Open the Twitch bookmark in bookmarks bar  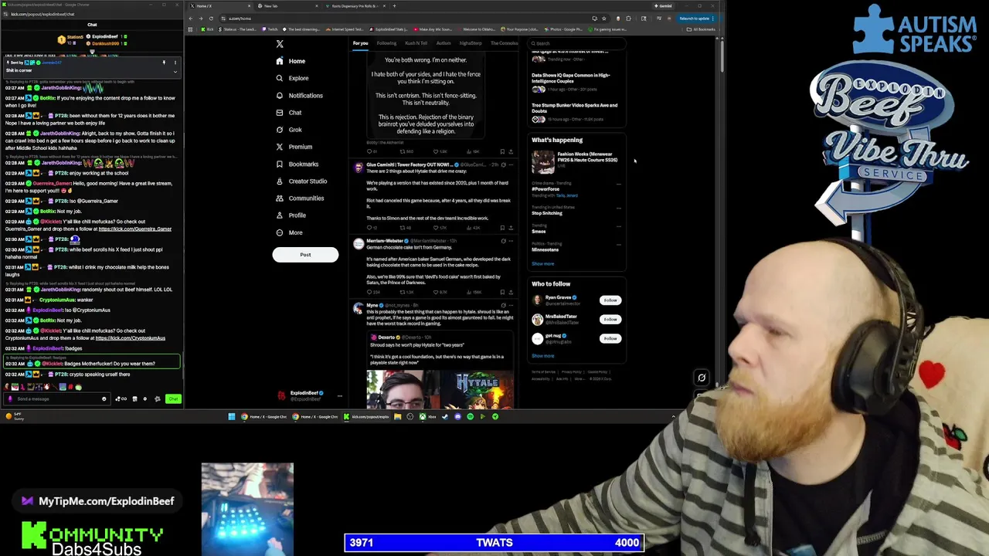270,29
